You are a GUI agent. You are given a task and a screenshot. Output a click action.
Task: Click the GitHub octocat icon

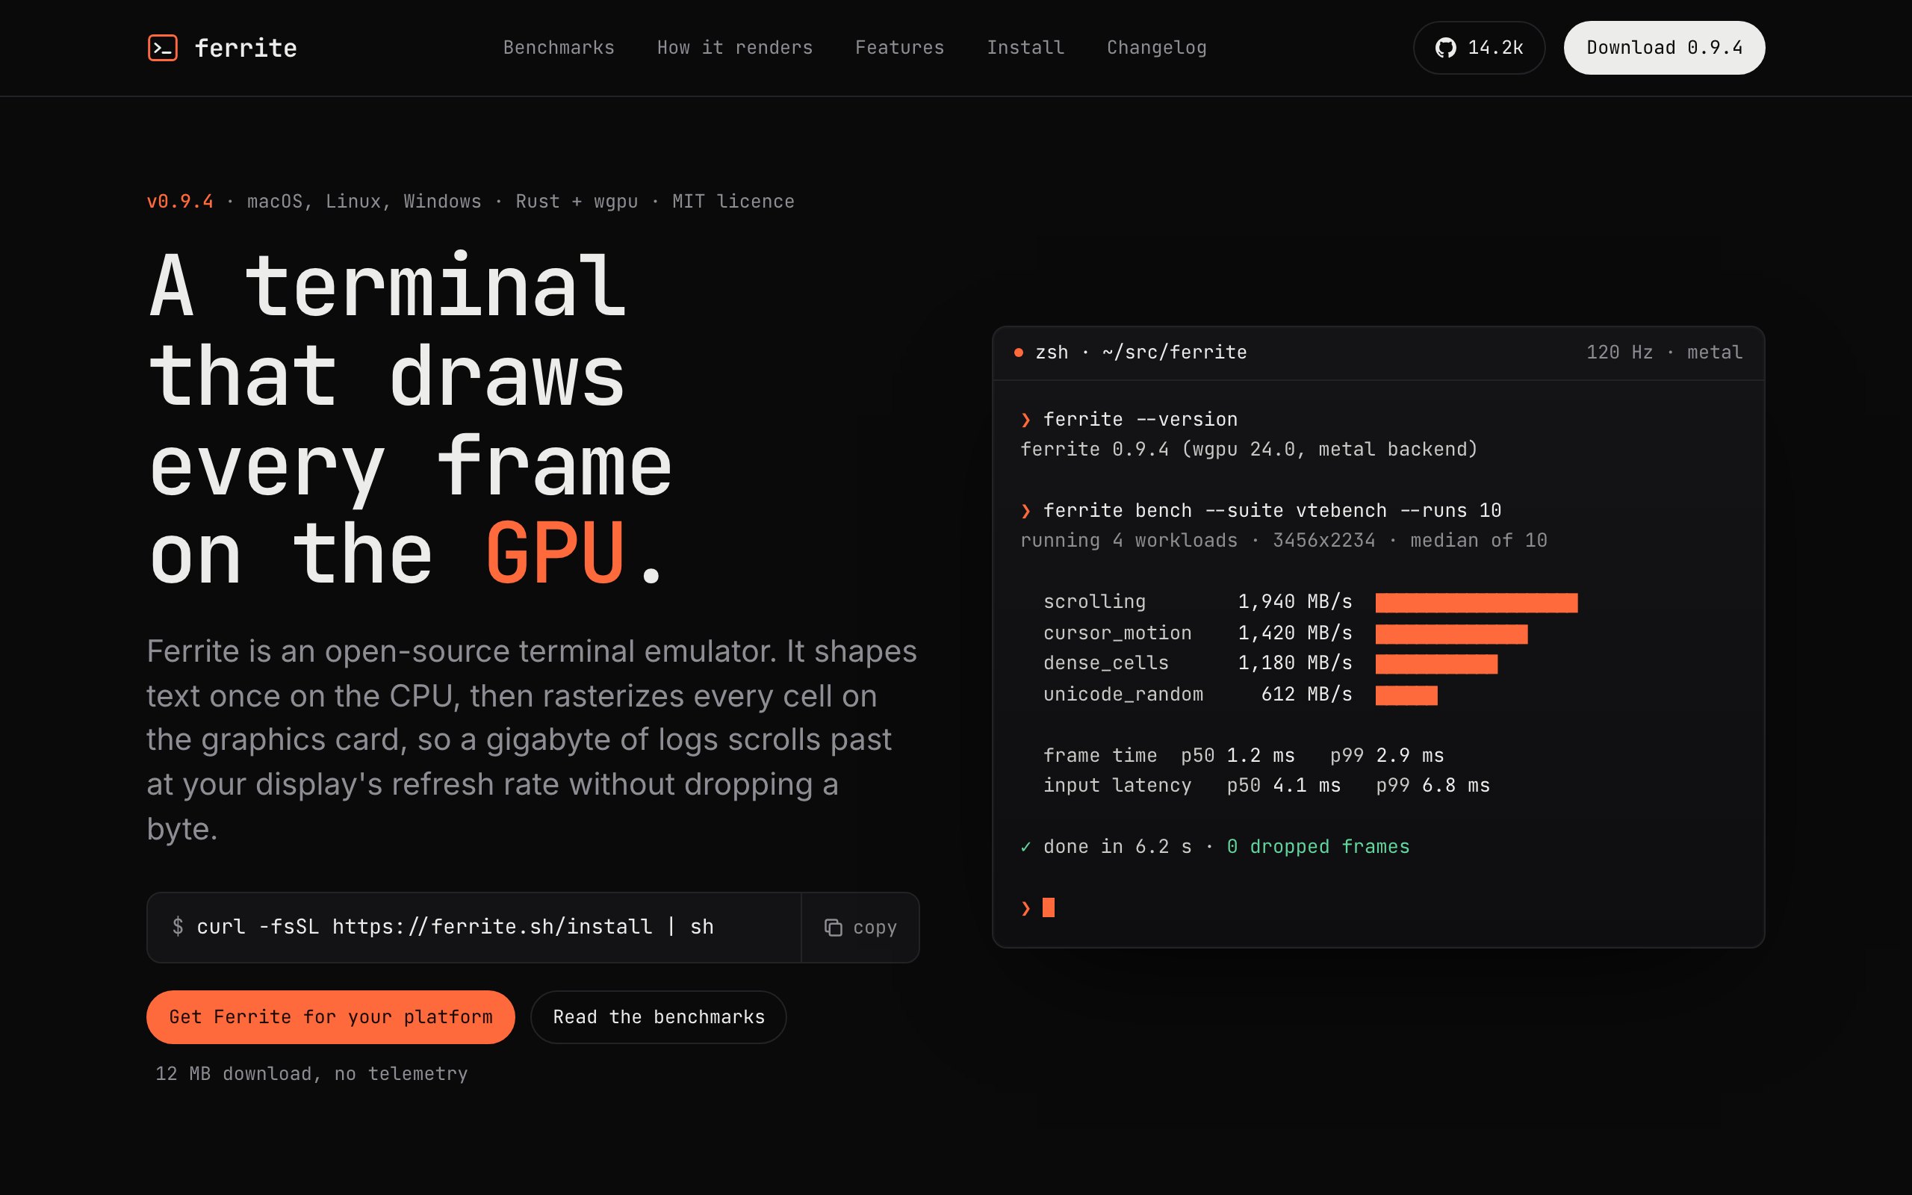pyautogui.click(x=1445, y=47)
